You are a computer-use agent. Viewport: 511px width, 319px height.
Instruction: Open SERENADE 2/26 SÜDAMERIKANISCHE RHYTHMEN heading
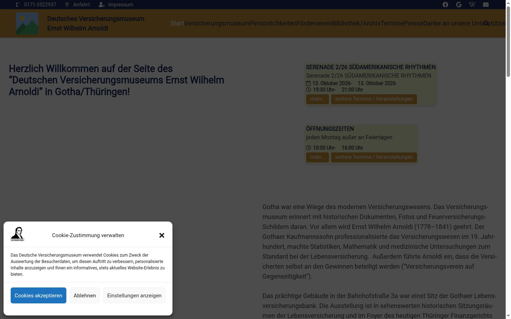[371, 67]
